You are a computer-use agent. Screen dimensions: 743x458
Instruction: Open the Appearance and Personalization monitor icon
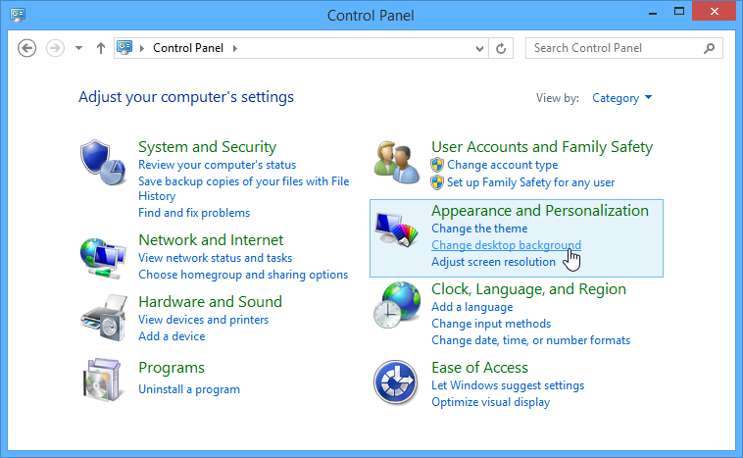pyautogui.click(x=397, y=235)
